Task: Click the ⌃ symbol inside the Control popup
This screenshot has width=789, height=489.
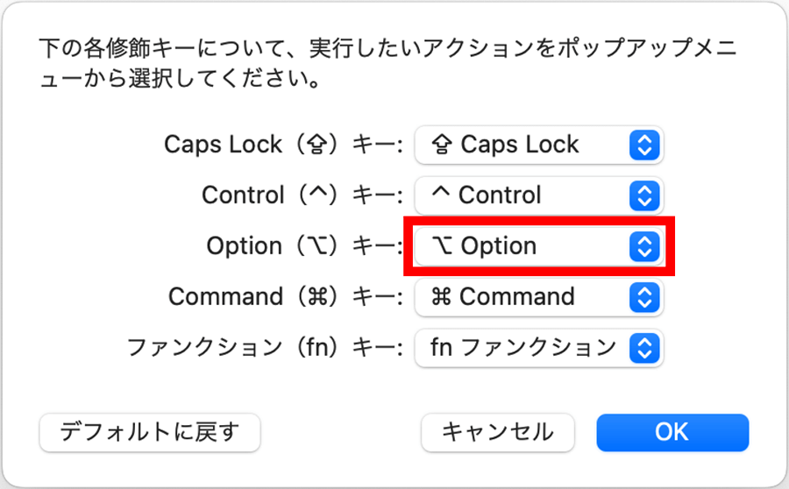Action: 440,195
